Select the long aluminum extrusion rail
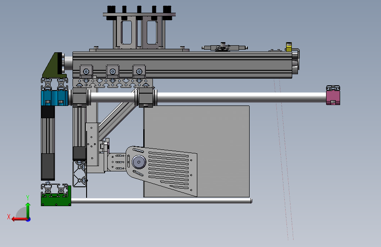 coord(182,65)
